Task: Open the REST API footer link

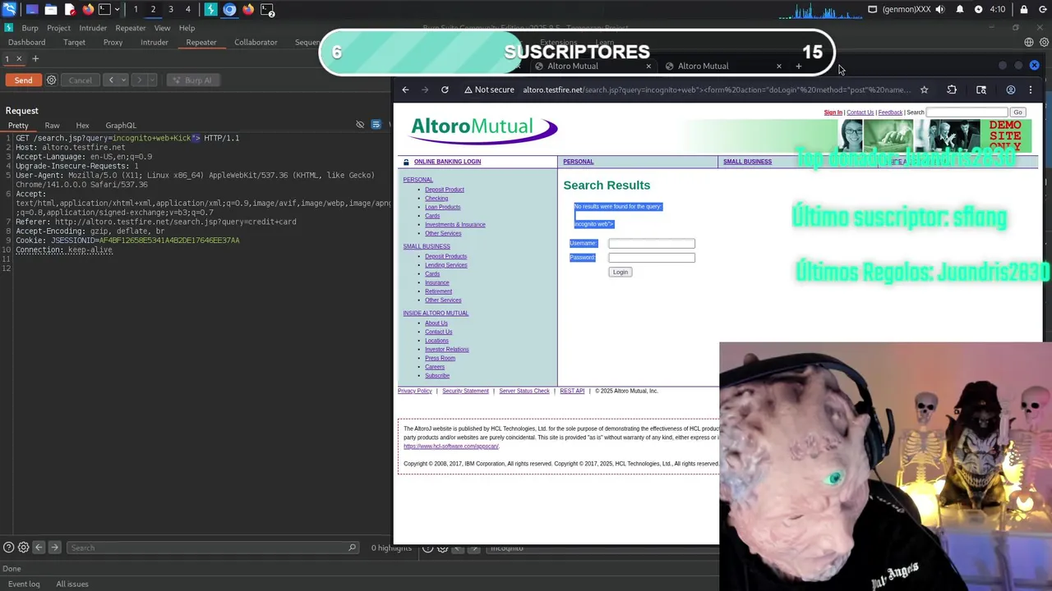Action: click(572, 391)
